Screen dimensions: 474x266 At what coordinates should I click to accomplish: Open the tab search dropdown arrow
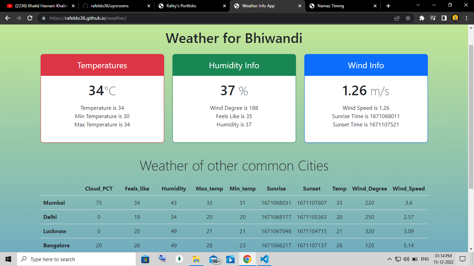coord(418,5)
